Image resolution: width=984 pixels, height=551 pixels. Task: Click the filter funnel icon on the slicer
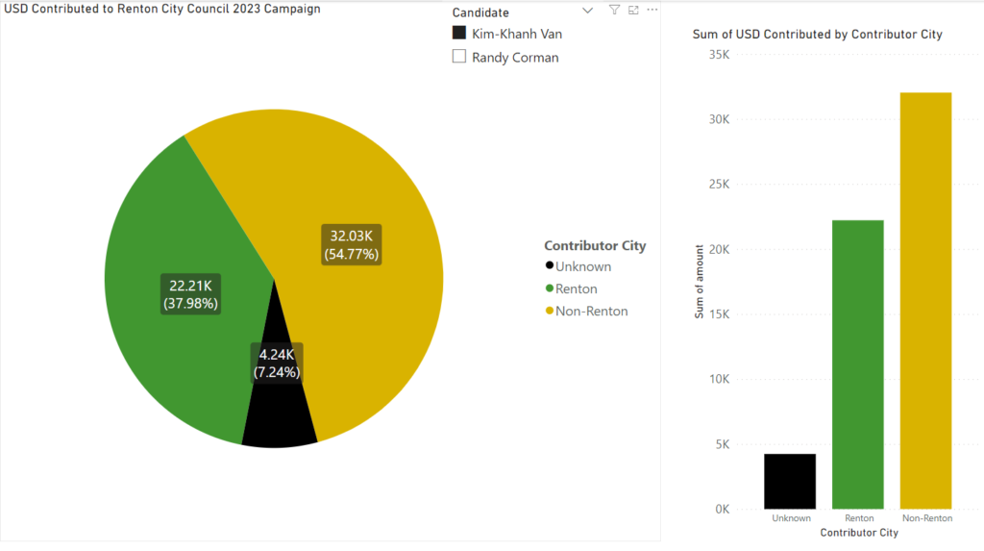pos(615,10)
